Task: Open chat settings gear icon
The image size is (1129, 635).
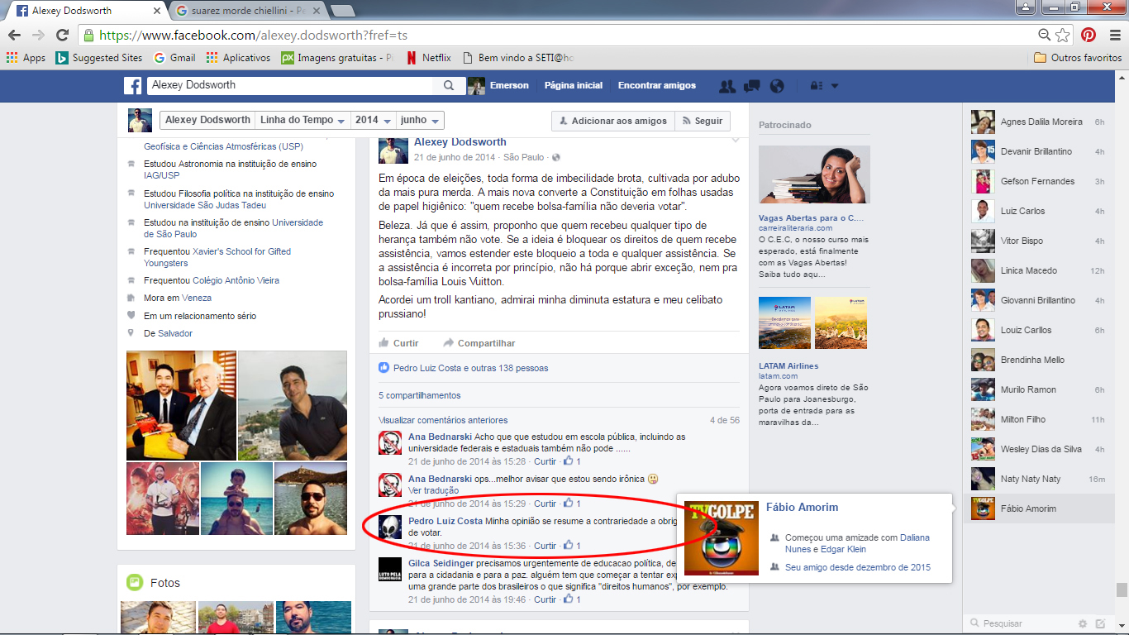Action: 1083,623
